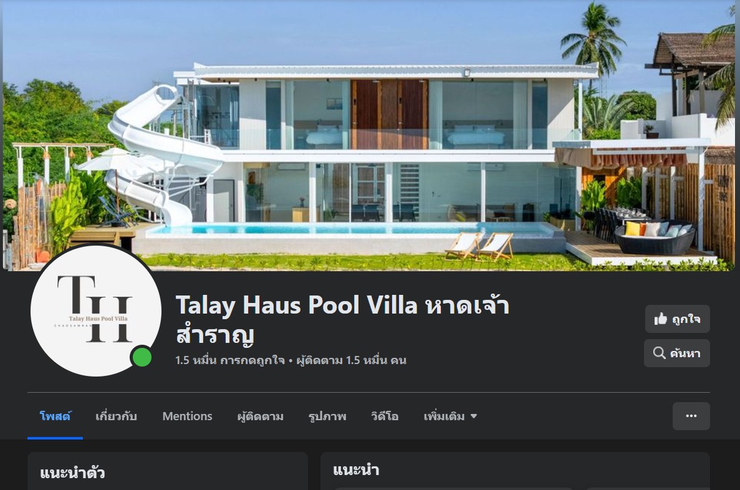The width and height of the screenshot is (740, 490).
Task: Click the แนะนำตัว section heading
Action: coord(72,473)
